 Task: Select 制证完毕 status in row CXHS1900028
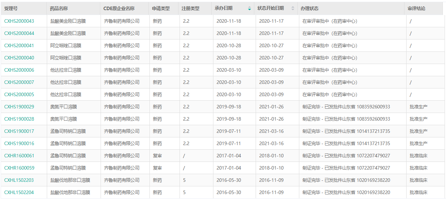(346, 119)
